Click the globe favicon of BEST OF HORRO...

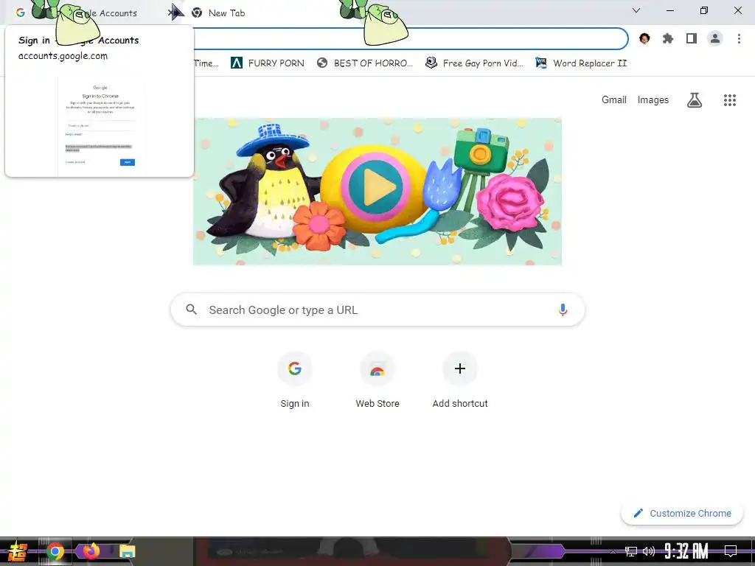[322, 63]
